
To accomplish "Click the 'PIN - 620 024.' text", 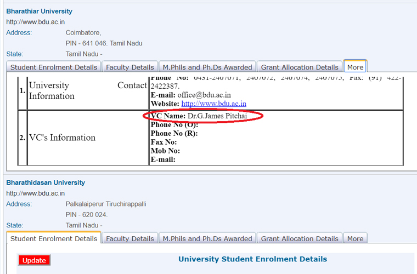I will point(87,214).
